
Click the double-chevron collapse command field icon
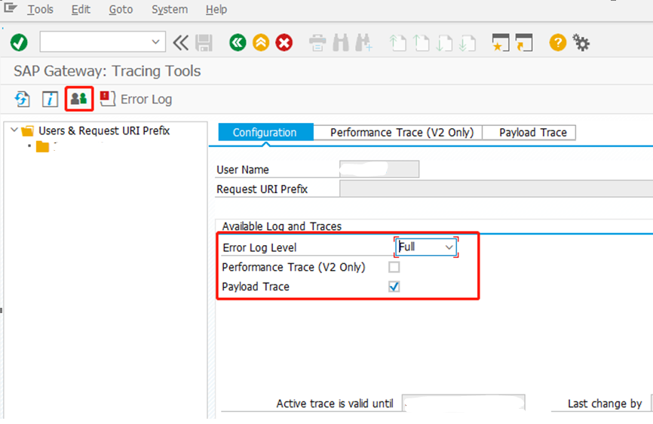[181, 42]
